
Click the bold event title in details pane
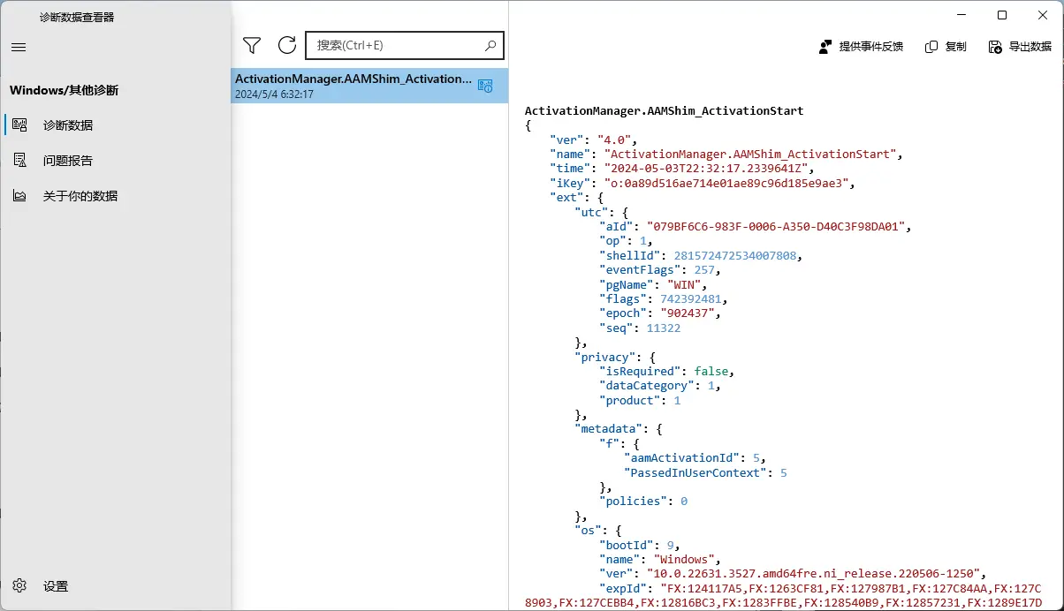coord(664,111)
